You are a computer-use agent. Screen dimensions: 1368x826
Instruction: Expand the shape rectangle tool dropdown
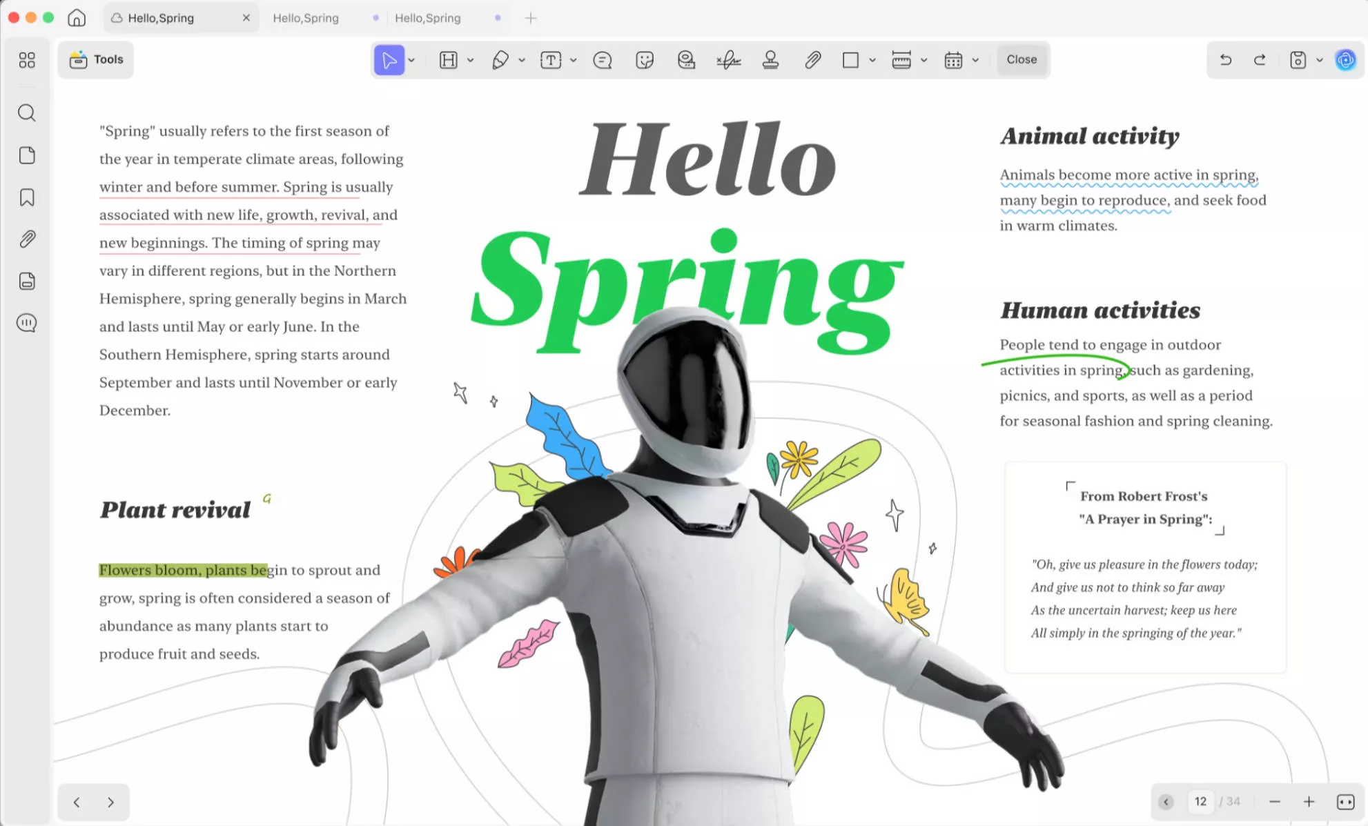872,60
